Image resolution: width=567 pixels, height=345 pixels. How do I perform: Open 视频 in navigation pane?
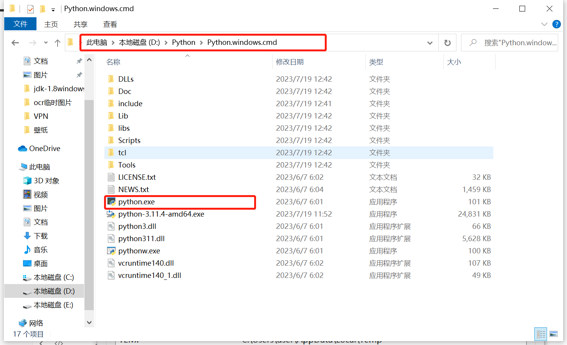tap(41, 194)
